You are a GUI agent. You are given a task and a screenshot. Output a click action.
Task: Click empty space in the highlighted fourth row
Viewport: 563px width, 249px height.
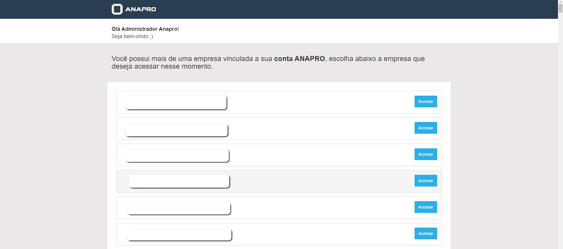coord(317,181)
